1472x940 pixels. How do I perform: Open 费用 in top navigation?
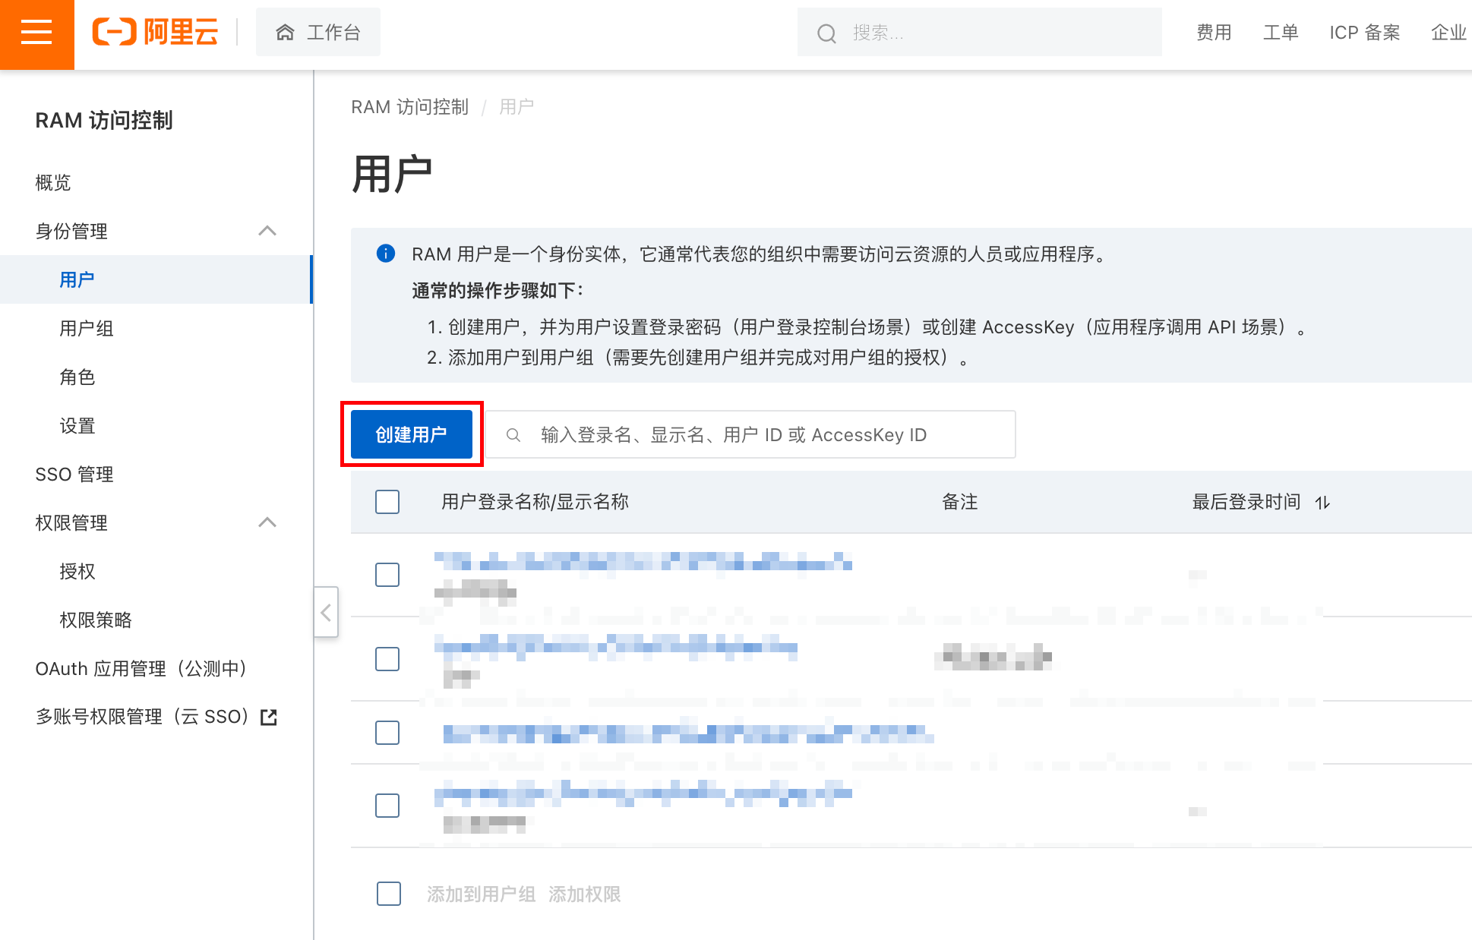[x=1213, y=33]
